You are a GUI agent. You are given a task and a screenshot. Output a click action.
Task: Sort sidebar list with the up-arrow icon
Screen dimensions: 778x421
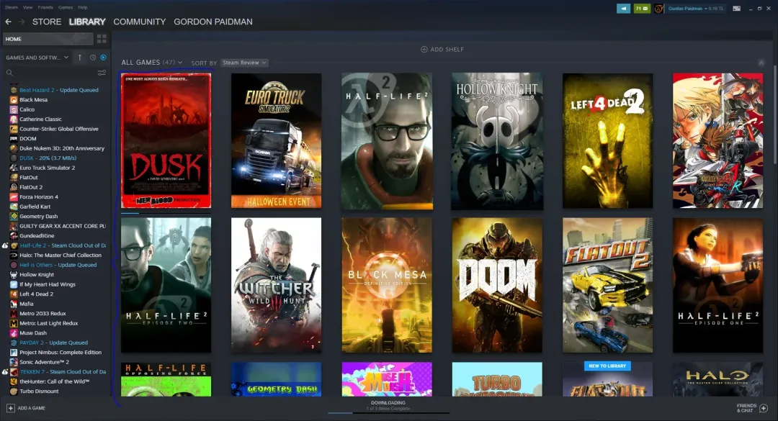point(79,58)
